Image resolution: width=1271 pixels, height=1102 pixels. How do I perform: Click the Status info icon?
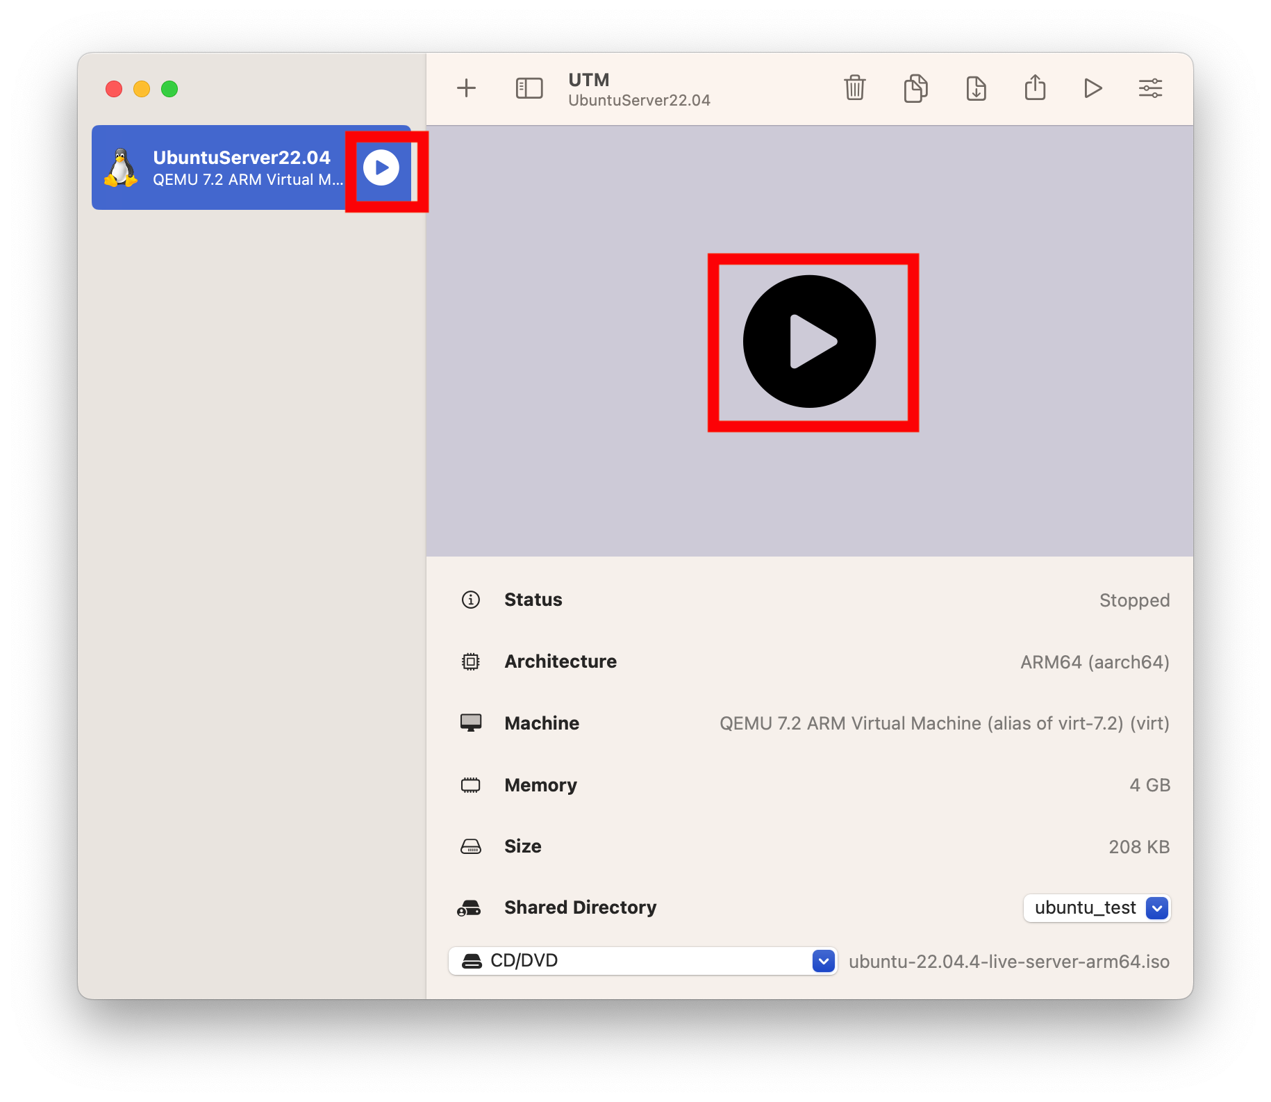coord(471,600)
